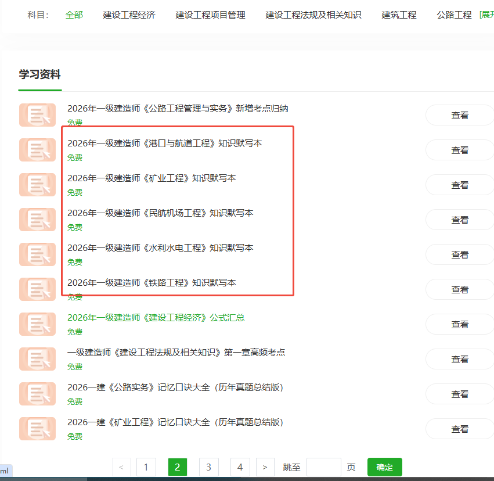The height and width of the screenshot is (481, 494).
Task: Open 矿业工程 知识默写本 title
Action: 152,178
